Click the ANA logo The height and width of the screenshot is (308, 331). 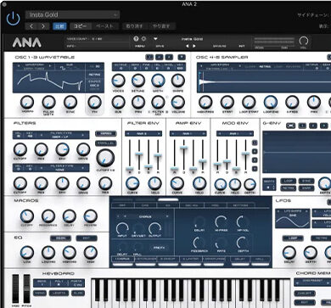(27, 42)
